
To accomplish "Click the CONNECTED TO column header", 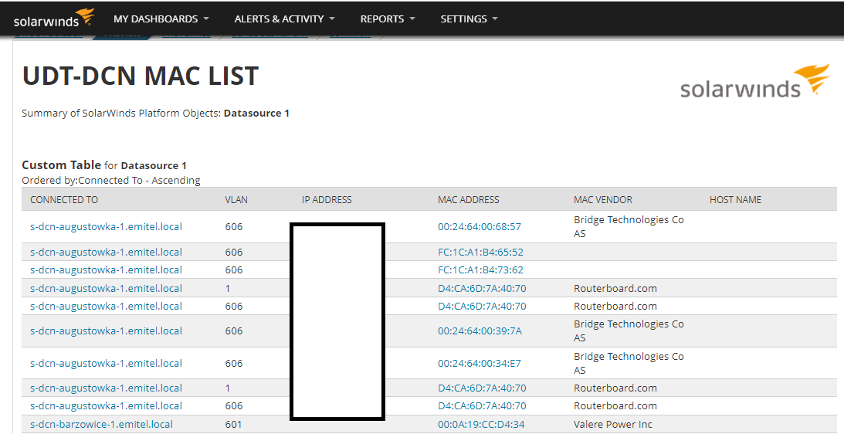I will click(x=64, y=200).
